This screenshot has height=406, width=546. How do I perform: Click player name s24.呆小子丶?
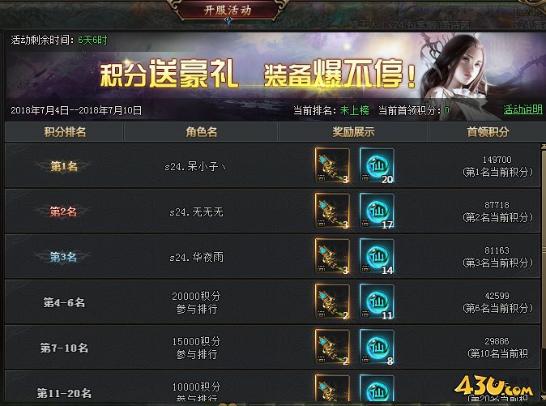pyautogui.click(x=196, y=167)
